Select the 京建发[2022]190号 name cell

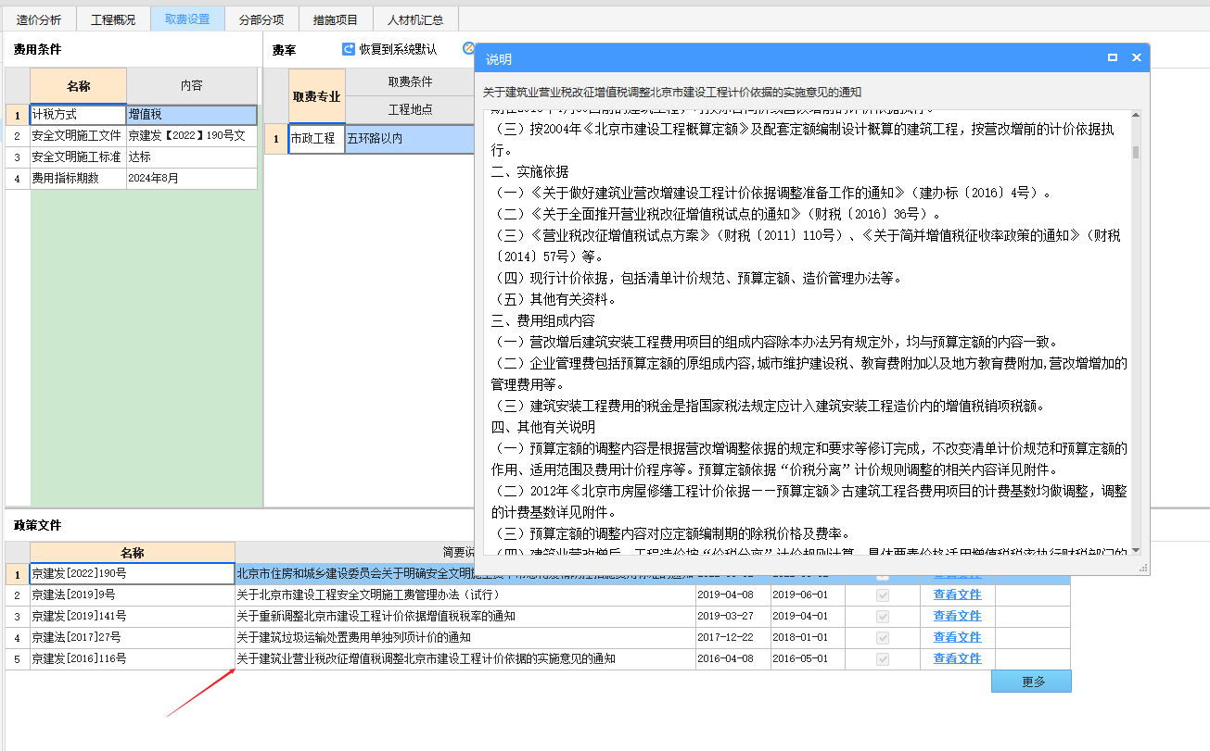pyautogui.click(x=132, y=574)
